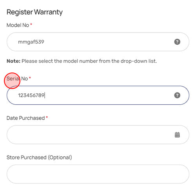
Task: Click the typed text mmgaf539
Action: pos(31,42)
